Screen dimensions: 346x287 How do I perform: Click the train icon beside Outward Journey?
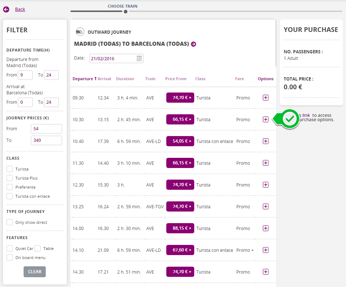coord(80,32)
